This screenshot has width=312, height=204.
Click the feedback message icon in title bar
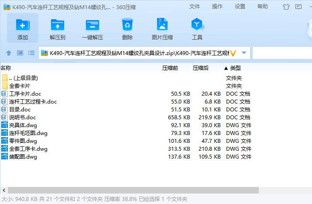tap(298, 7)
